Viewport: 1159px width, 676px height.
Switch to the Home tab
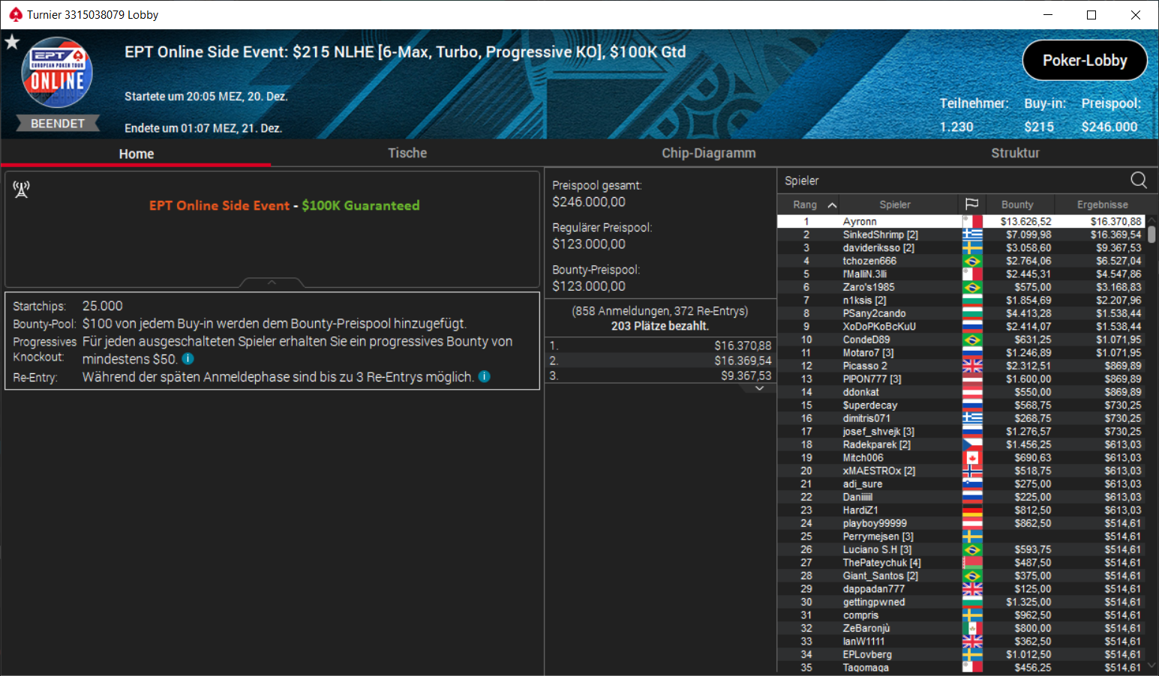pos(136,153)
